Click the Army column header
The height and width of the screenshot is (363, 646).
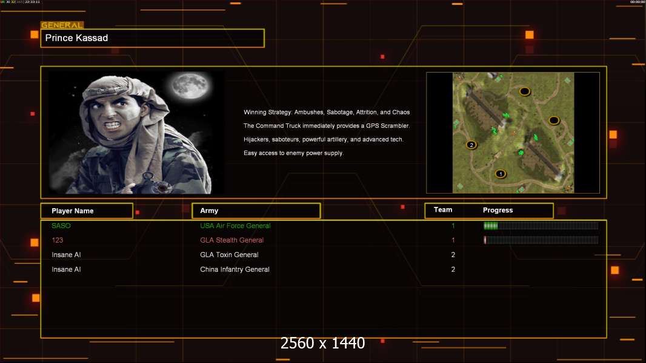(x=256, y=211)
